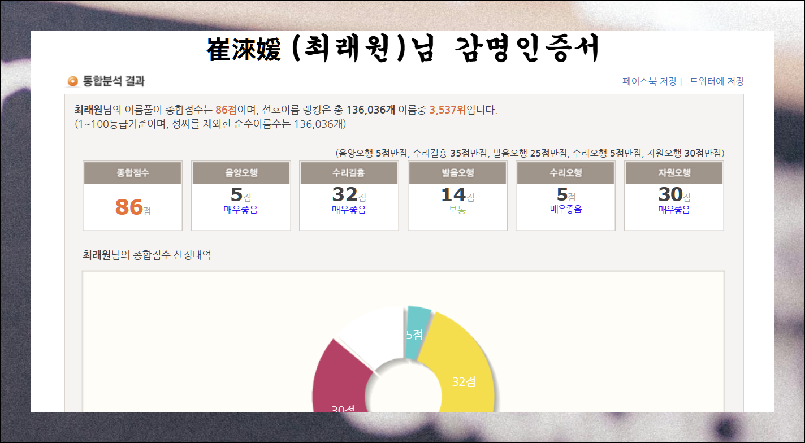805x443 pixels.
Task: Click the 3,537위 ranking text
Action: point(448,110)
